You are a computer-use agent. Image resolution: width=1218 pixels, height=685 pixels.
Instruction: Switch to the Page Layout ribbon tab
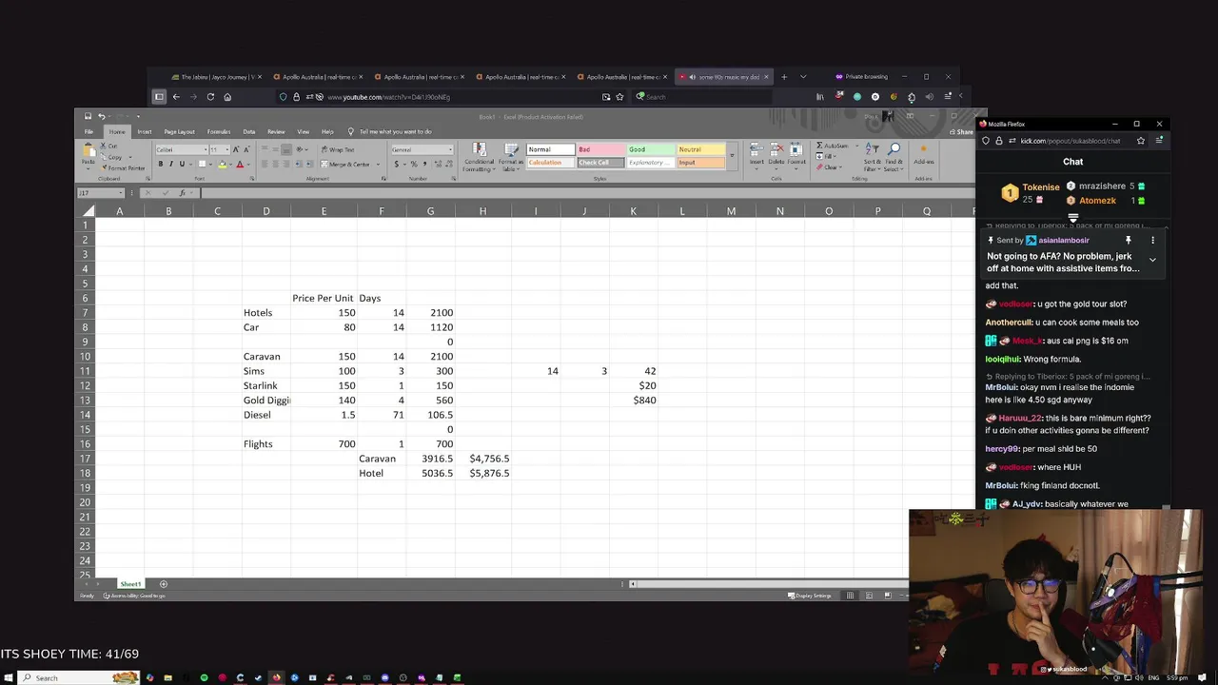pos(179,131)
